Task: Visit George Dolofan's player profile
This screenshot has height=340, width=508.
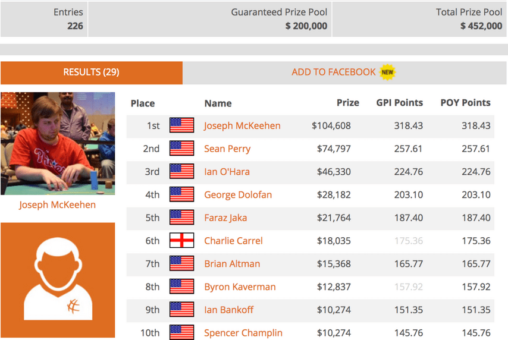Action: tap(238, 194)
